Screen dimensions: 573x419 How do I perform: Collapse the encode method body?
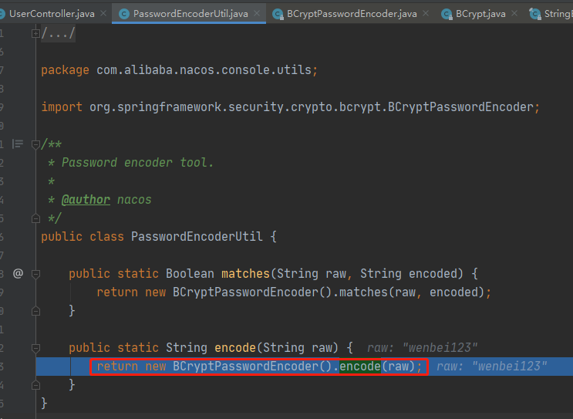[x=35, y=348]
